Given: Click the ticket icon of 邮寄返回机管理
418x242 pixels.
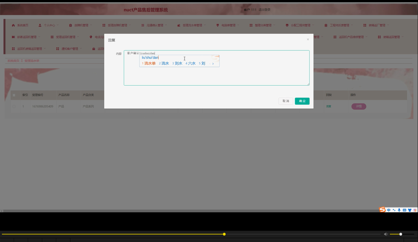Looking at the screenshot, I should pos(13,37).
